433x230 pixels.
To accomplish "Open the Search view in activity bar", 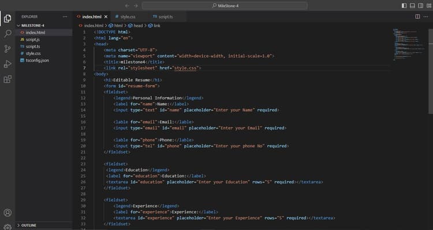I will pos(8,33).
